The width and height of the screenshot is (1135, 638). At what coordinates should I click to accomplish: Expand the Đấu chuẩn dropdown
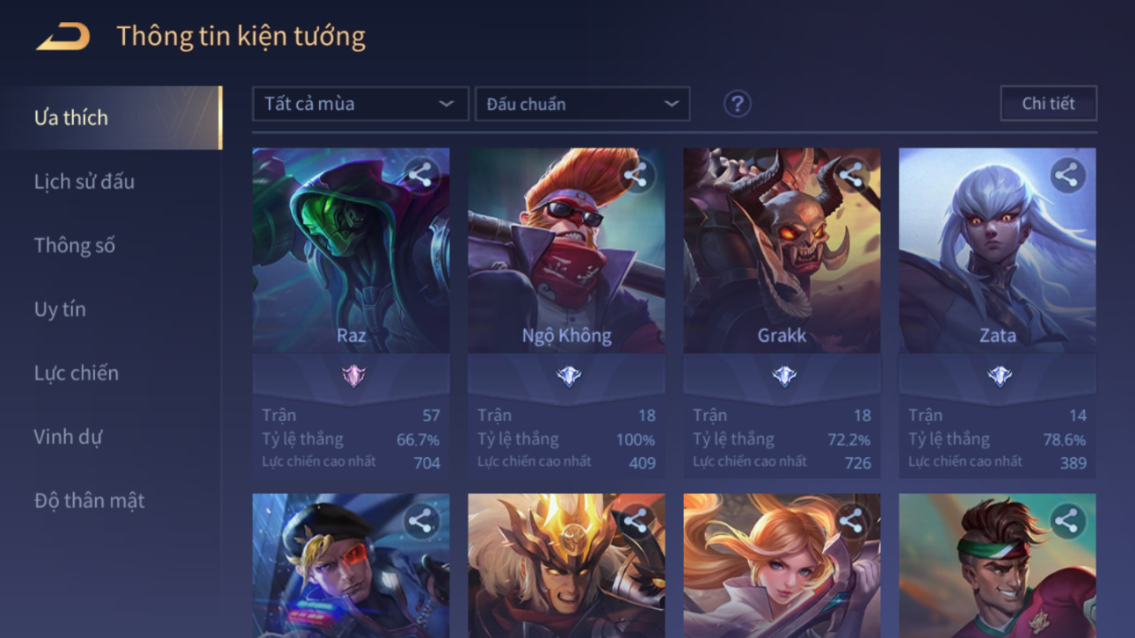point(582,104)
